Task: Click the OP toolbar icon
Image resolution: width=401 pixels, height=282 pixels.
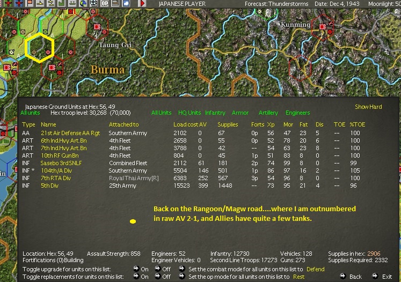Action: pos(105,3)
